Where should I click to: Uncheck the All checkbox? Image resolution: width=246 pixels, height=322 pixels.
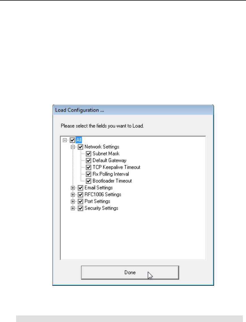point(72,140)
